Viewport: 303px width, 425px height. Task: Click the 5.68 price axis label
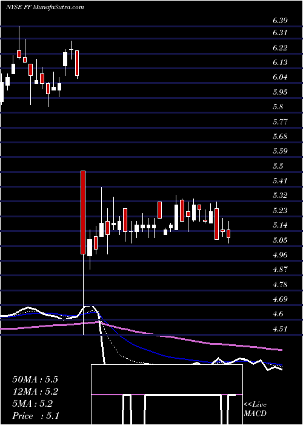tap(280, 137)
